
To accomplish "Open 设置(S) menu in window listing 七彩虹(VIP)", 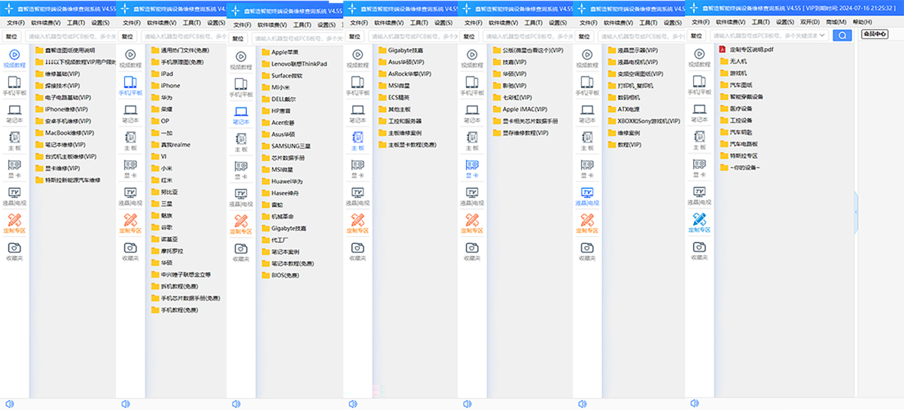I will pyautogui.click(x=558, y=23).
